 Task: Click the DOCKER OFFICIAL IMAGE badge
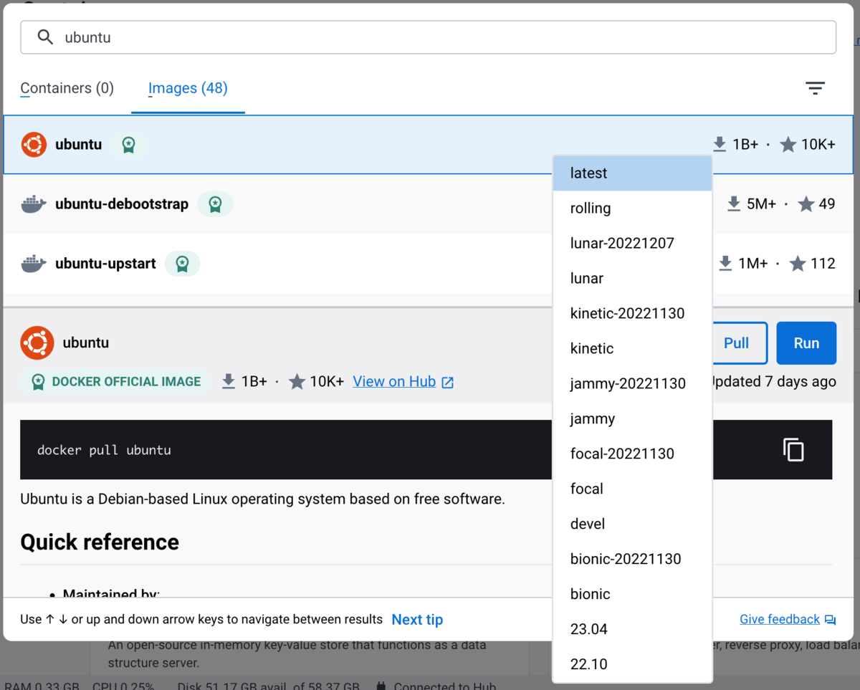click(115, 382)
